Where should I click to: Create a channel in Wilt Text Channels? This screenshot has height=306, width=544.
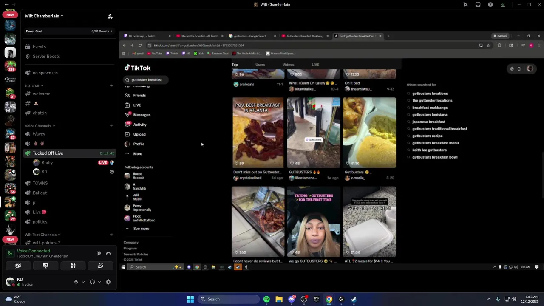(112, 235)
